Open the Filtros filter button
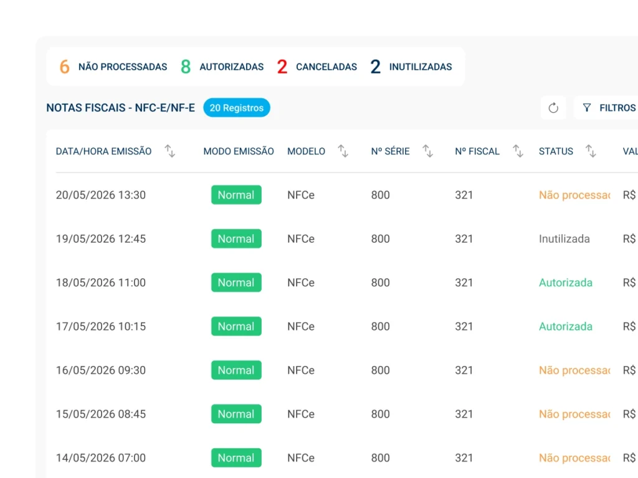 (x=606, y=108)
